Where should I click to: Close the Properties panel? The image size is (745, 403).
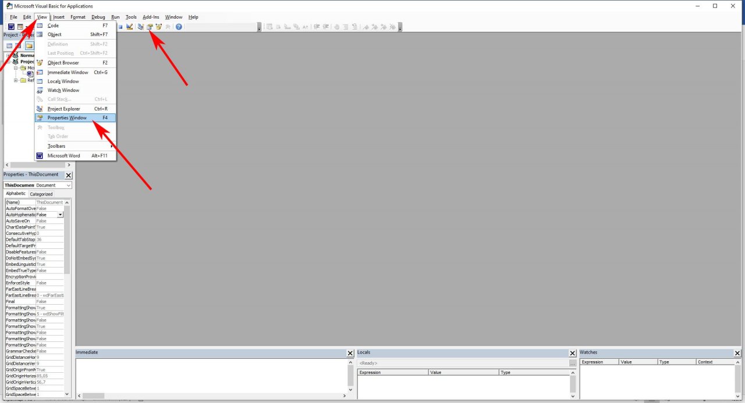(69, 175)
